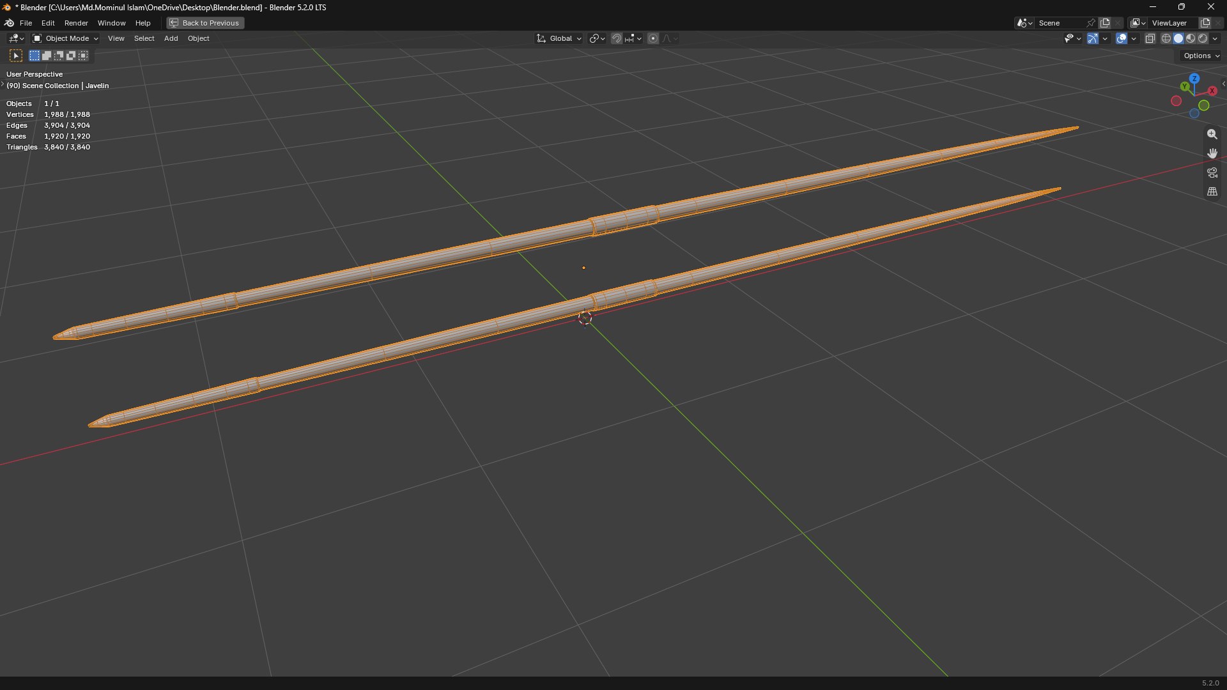Open the pivot point dropdown
The width and height of the screenshot is (1227, 690).
point(598,38)
